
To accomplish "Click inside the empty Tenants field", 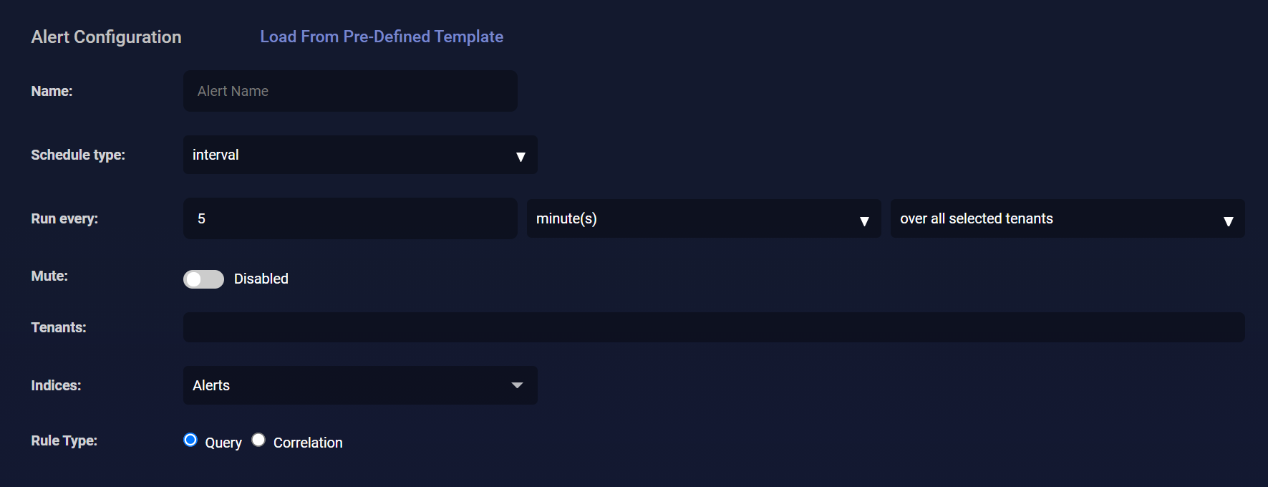I will (x=714, y=327).
